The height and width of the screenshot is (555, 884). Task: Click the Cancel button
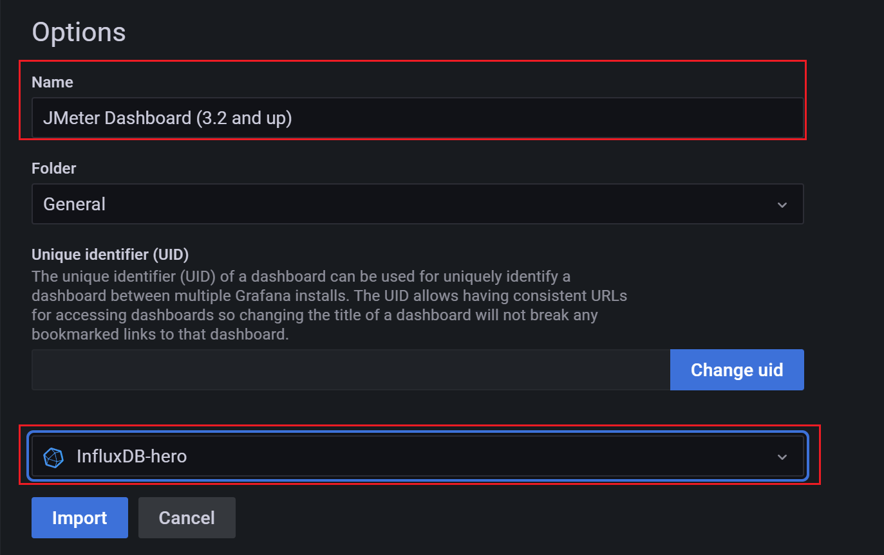[187, 518]
